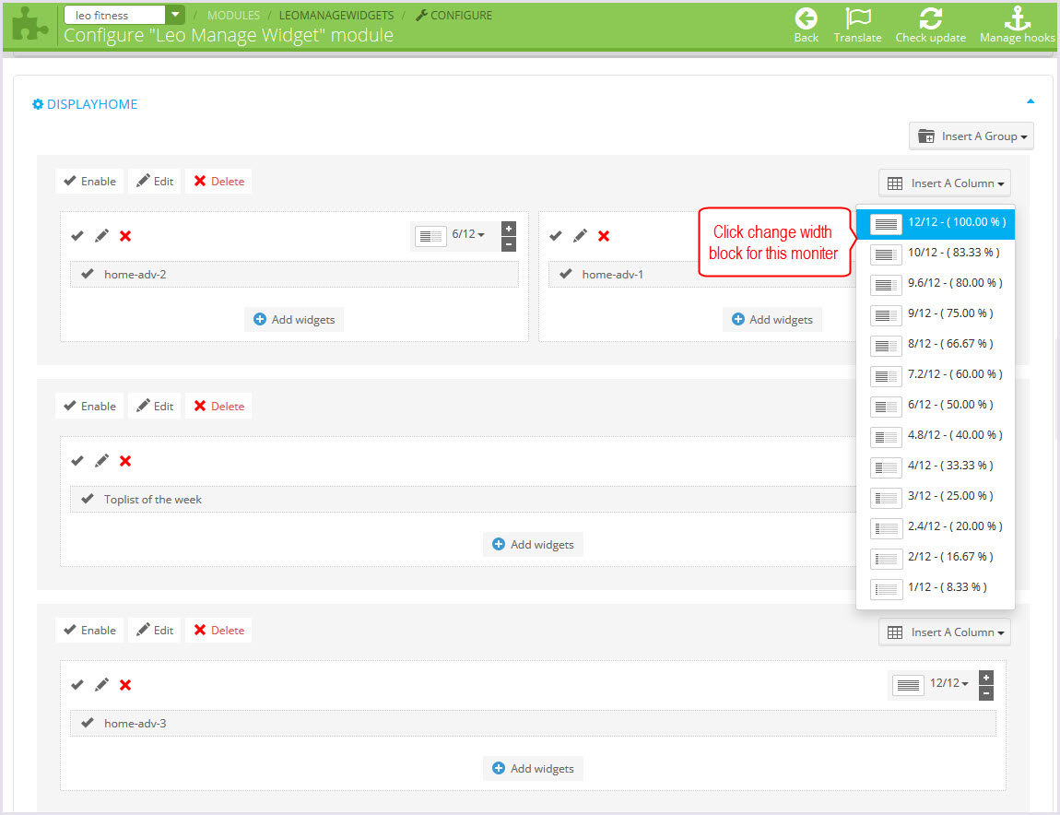The height and width of the screenshot is (815, 1060).
Task: Select 4/12 - (33.33 %) width option
Action: point(936,466)
